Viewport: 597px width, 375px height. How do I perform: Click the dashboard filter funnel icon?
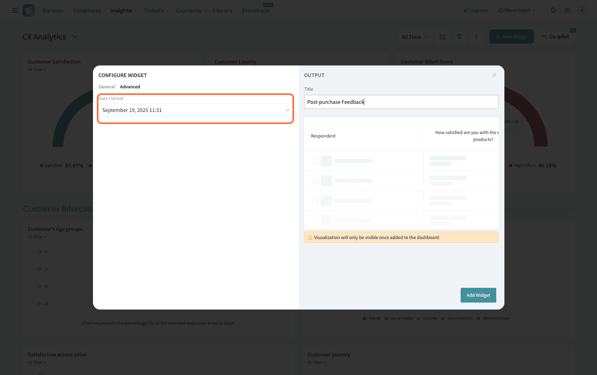tap(459, 37)
